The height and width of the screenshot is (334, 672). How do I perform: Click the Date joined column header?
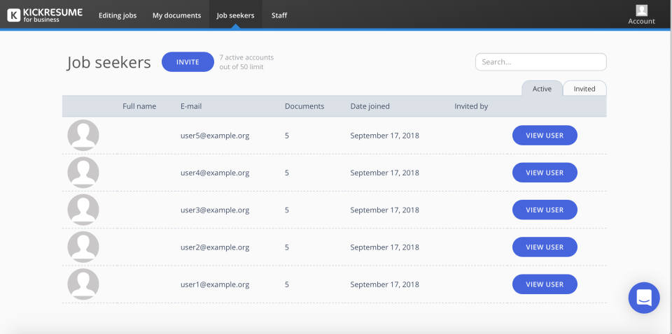pyautogui.click(x=370, y=106)
